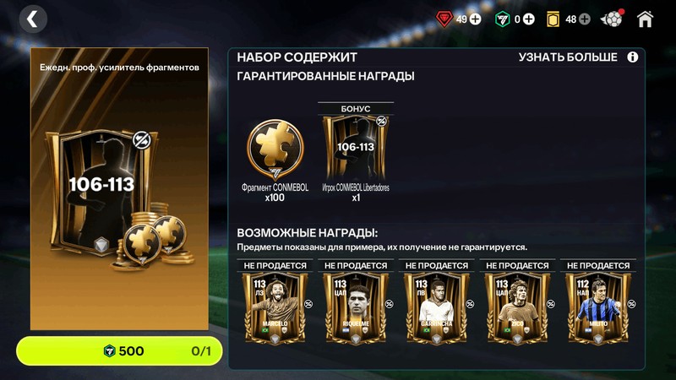View the Milito 112 player card
Screen dimensions: 676x380
(x=598, y=308)
